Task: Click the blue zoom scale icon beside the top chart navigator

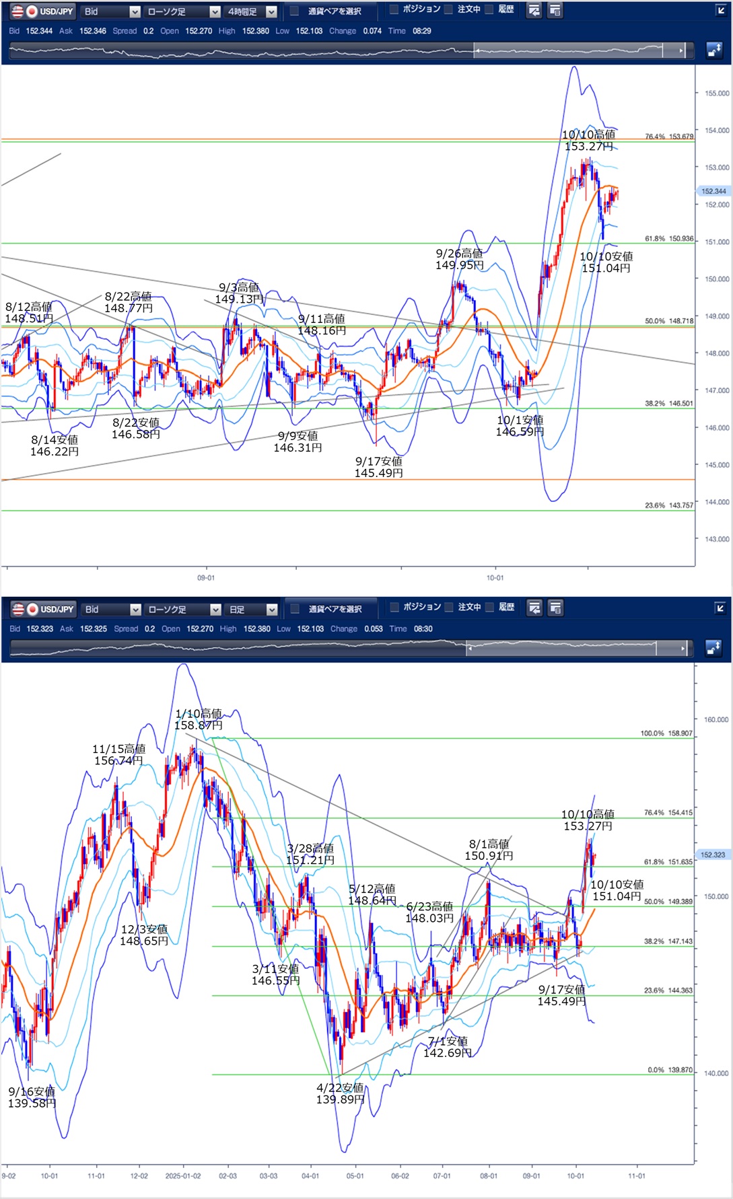Action: [713, 50]
